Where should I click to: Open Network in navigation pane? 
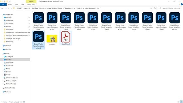(8, 92)
